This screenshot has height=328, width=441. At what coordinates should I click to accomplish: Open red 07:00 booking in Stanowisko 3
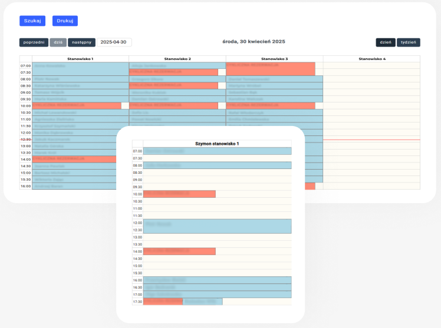(270, 68)
